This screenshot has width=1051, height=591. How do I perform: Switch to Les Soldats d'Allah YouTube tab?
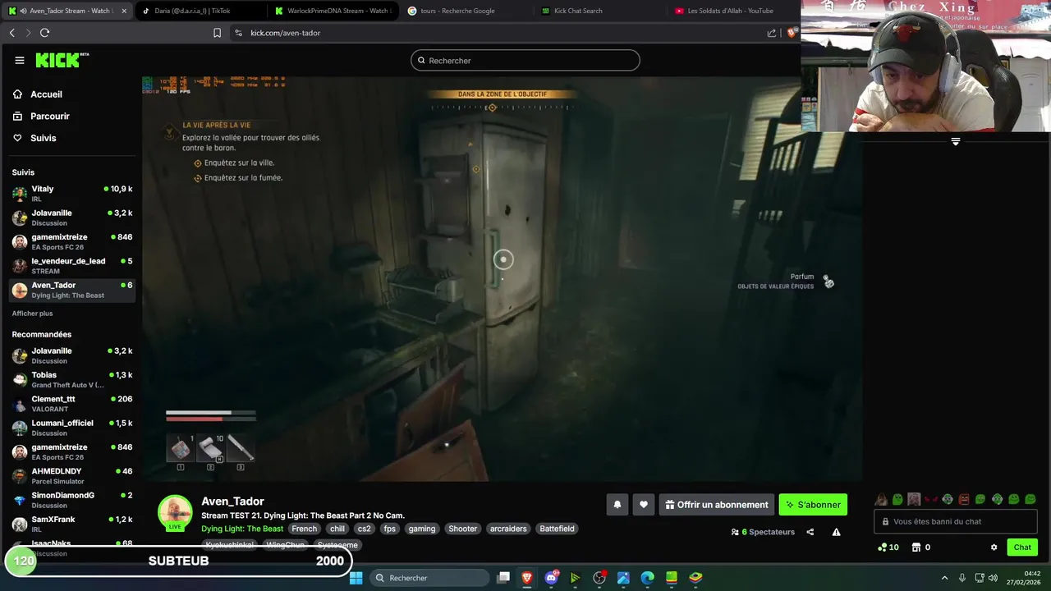[x=730, y=11]
